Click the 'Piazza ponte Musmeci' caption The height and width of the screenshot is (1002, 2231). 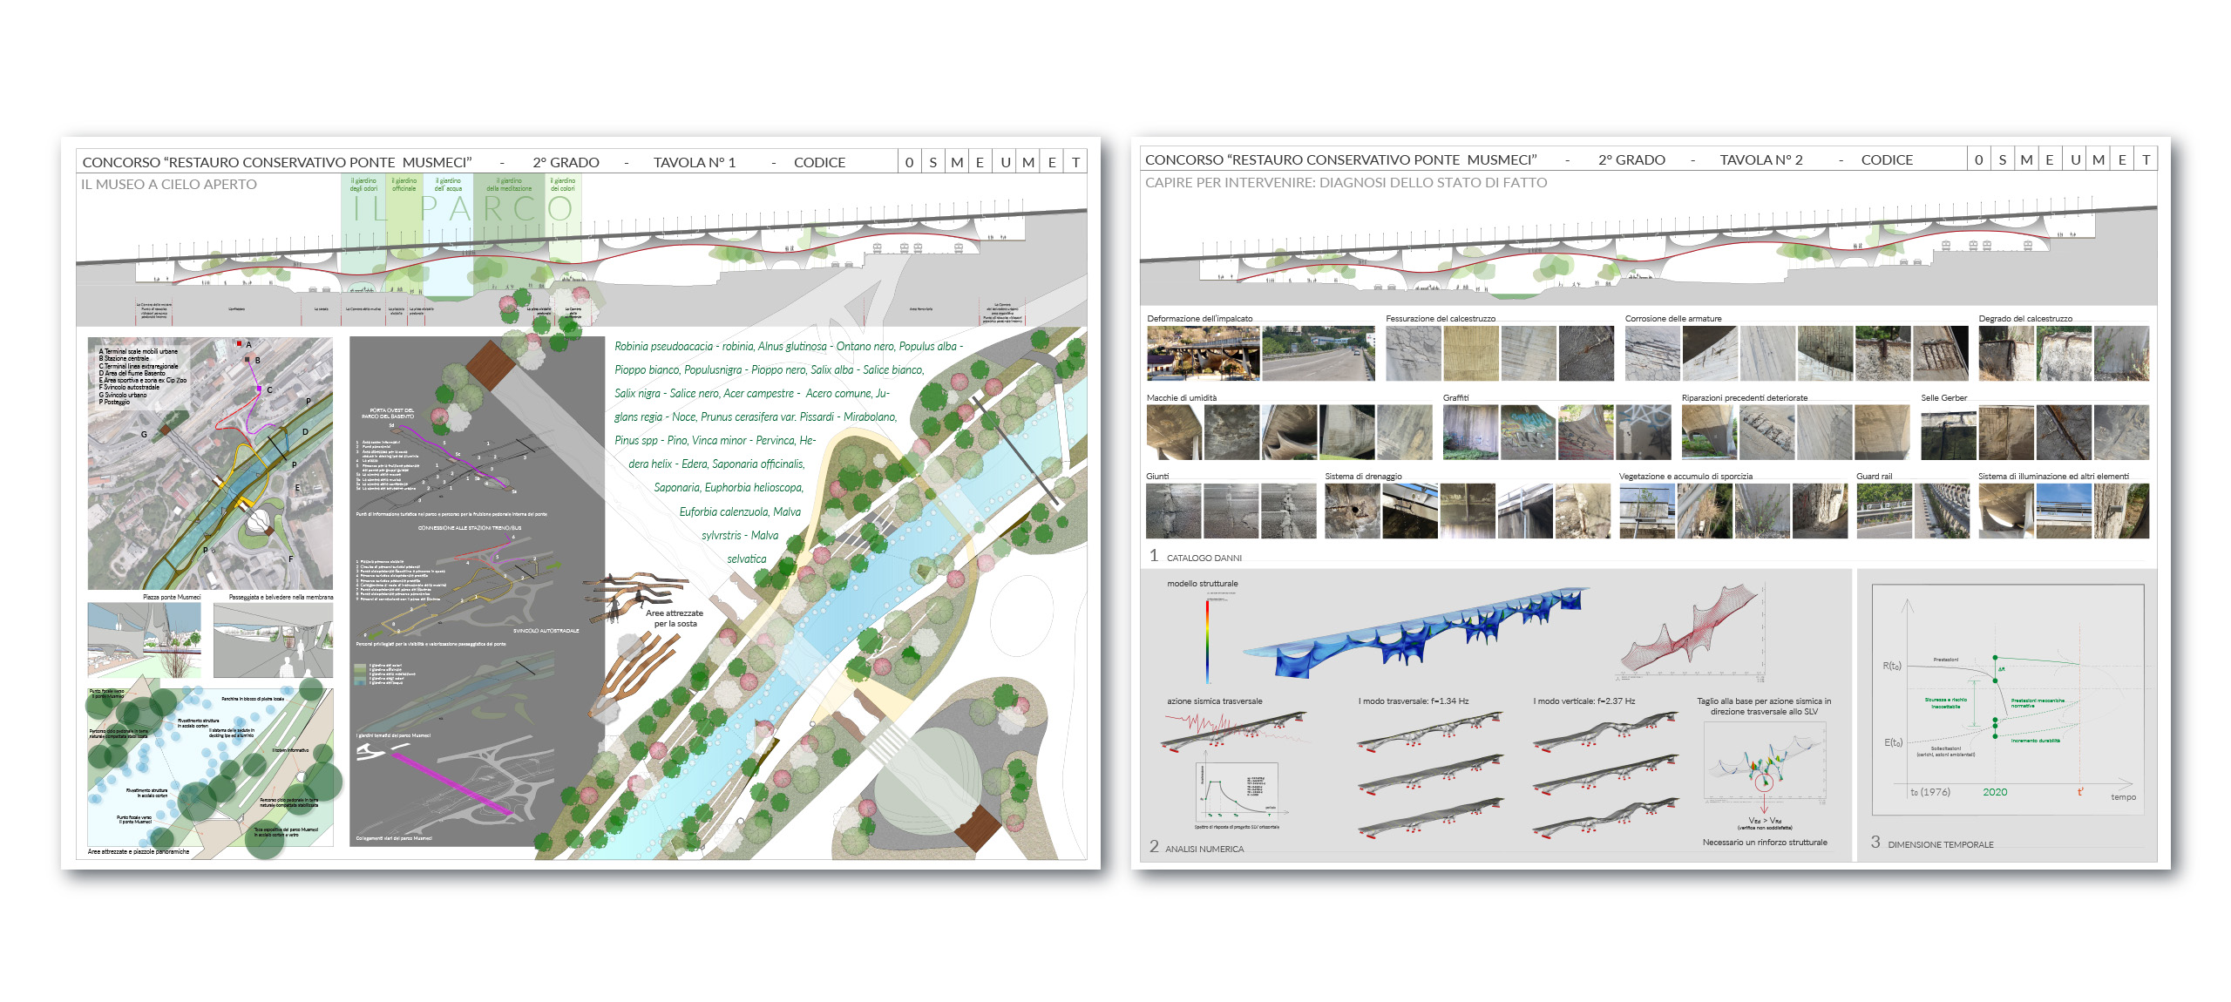(172, 597)
